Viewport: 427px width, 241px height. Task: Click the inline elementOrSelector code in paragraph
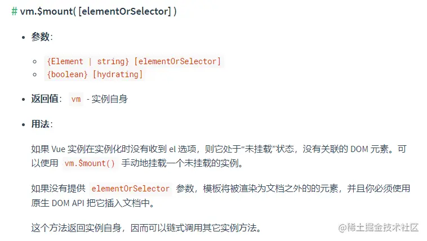[x=130, y=189]
